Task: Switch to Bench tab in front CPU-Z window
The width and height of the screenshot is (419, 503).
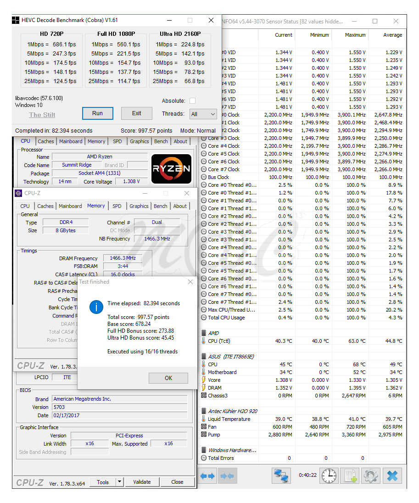Action: tap(161, 206)
